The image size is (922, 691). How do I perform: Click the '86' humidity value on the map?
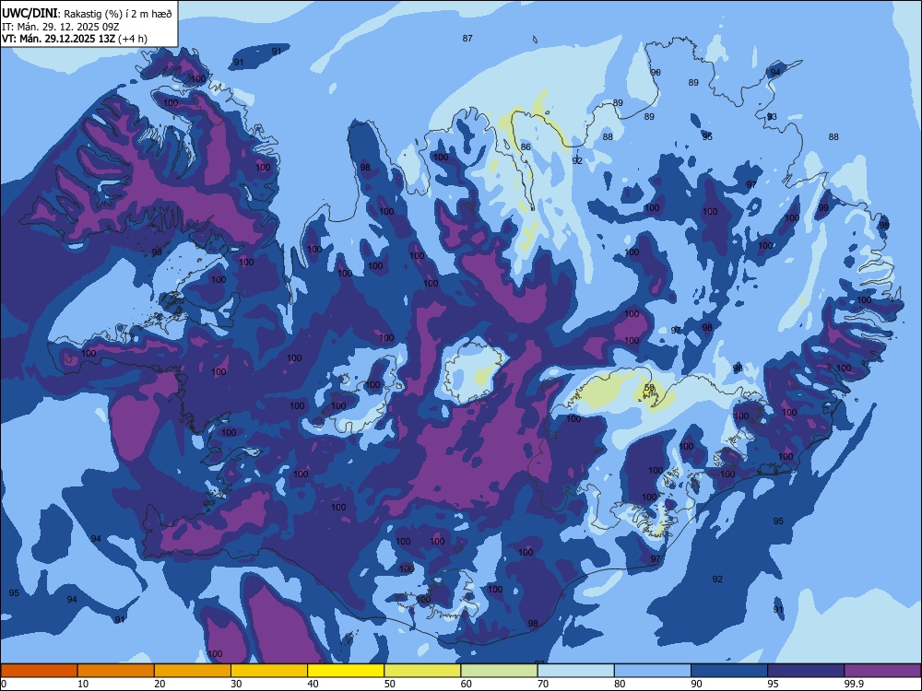point(526,146)
